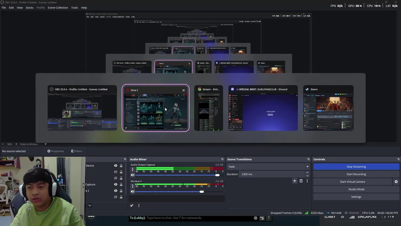Open the Docks menu
The width and height of the screenshot is (401, 226).
coord(29,8)
